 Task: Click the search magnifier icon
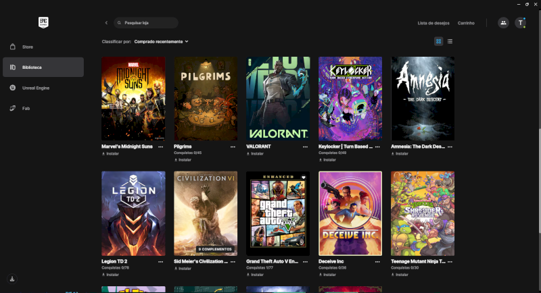120,23
